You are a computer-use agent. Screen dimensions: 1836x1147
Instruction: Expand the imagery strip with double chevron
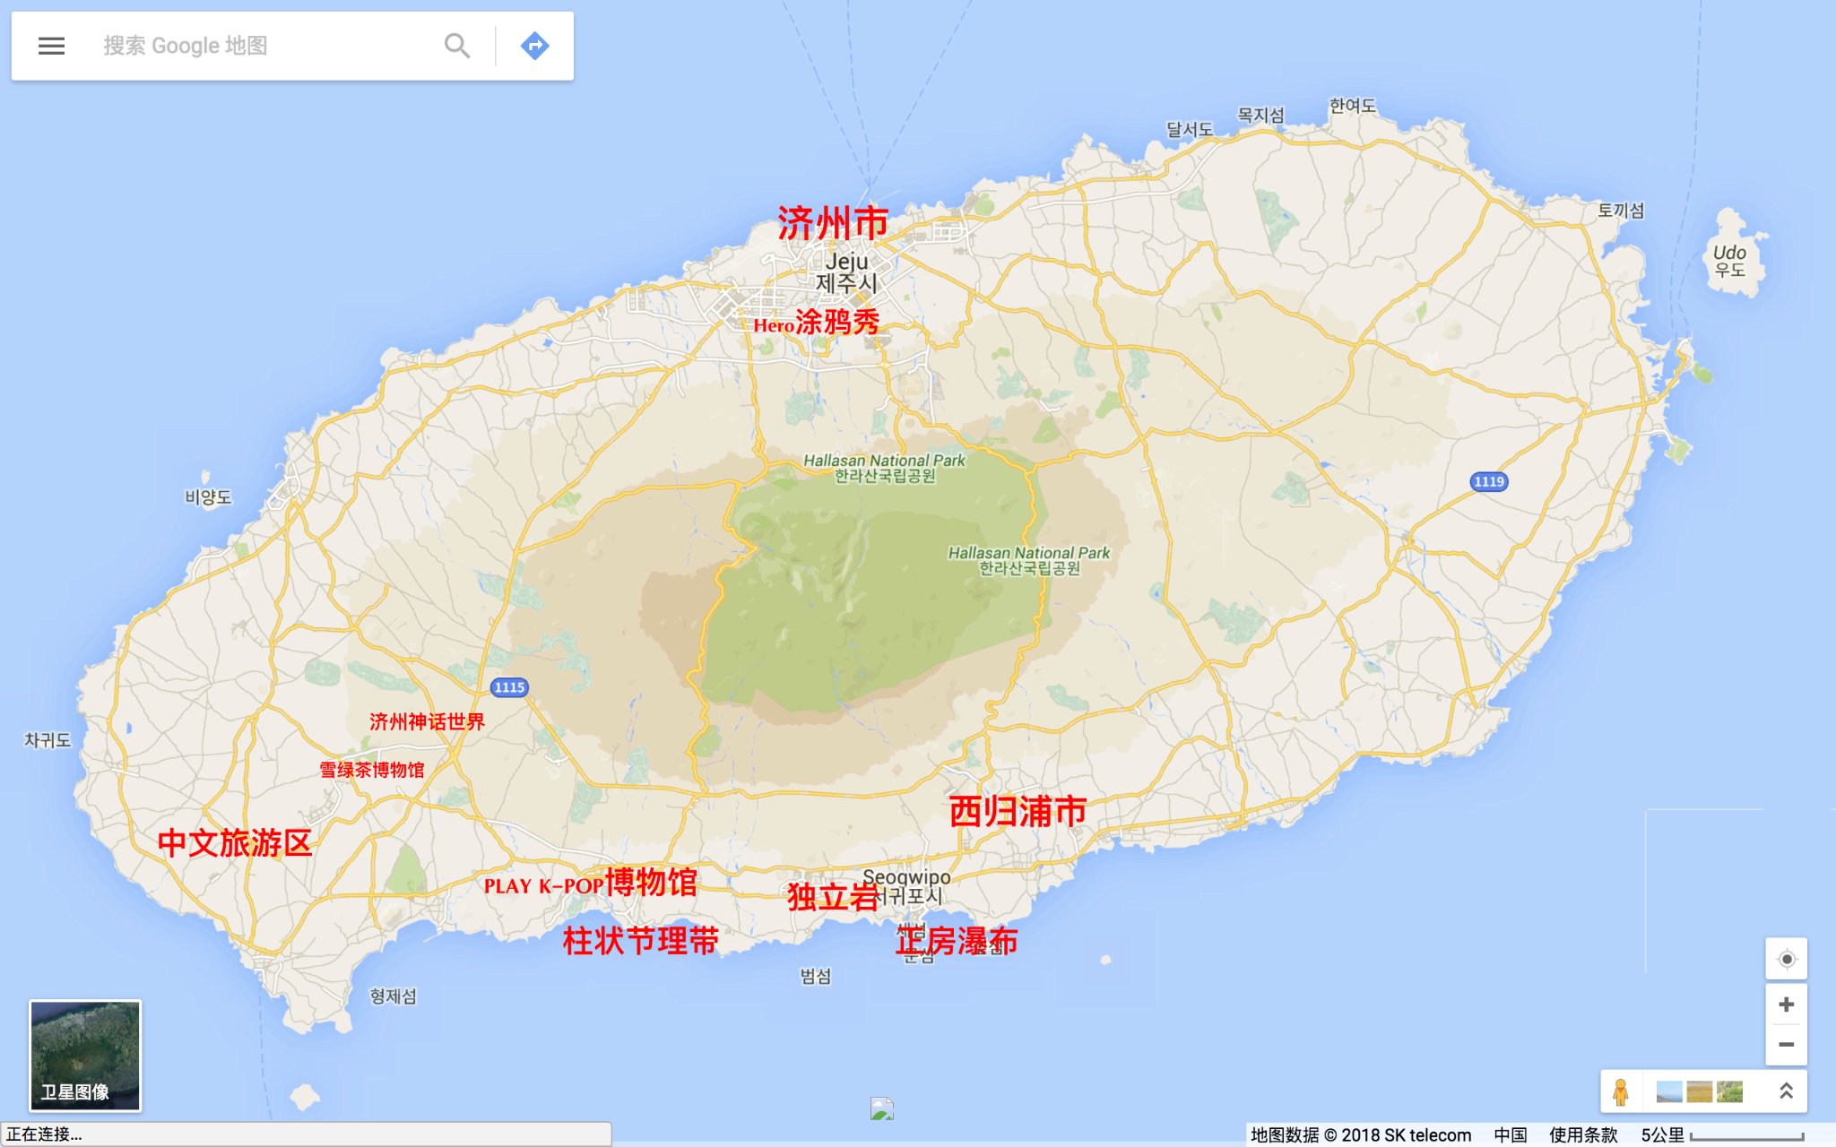pos(1786,1091)
